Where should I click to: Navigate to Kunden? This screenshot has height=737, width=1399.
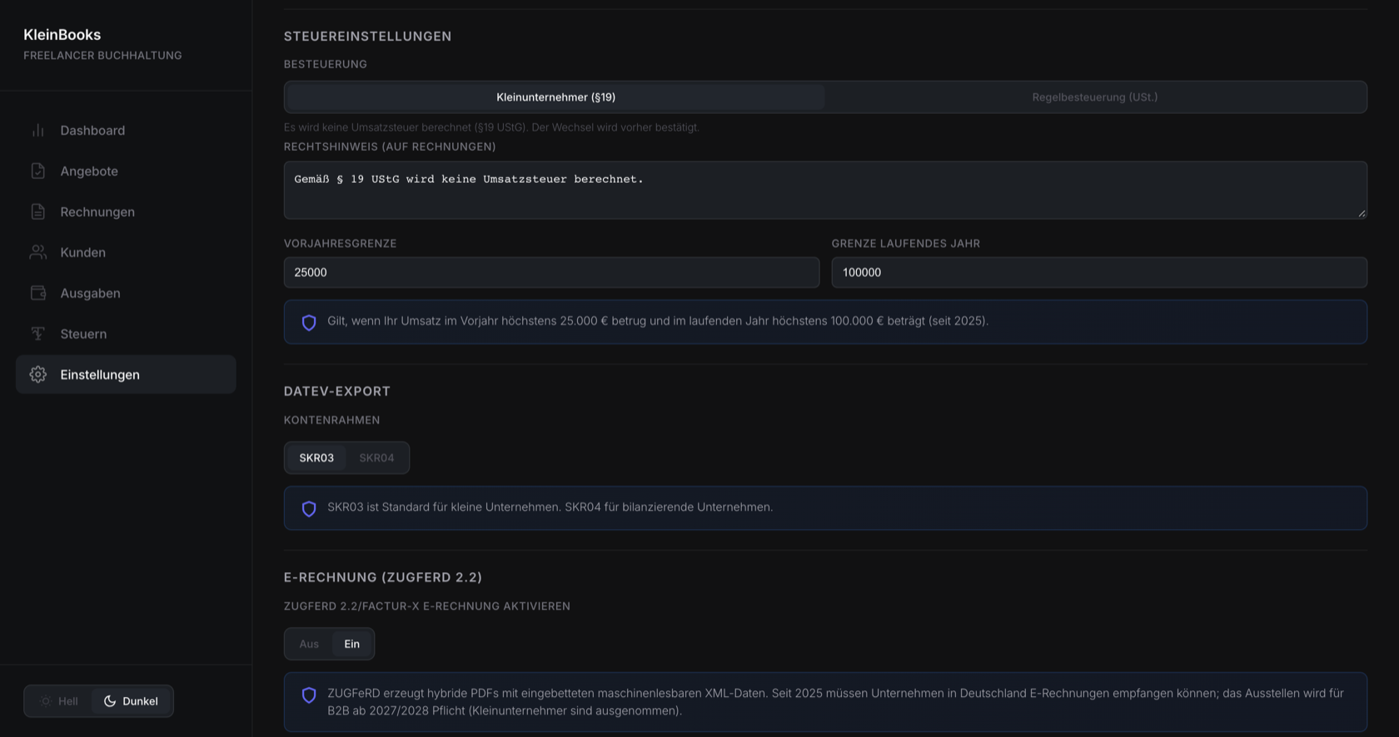coord(126,253)
